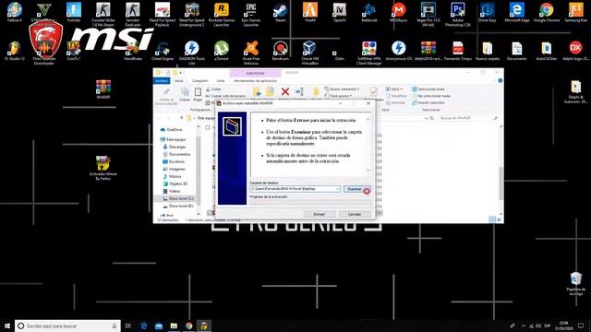Viewport: 591px width, 332px height.
Task: Click the Propiedades checkmark icon
Action: [373, 91]
